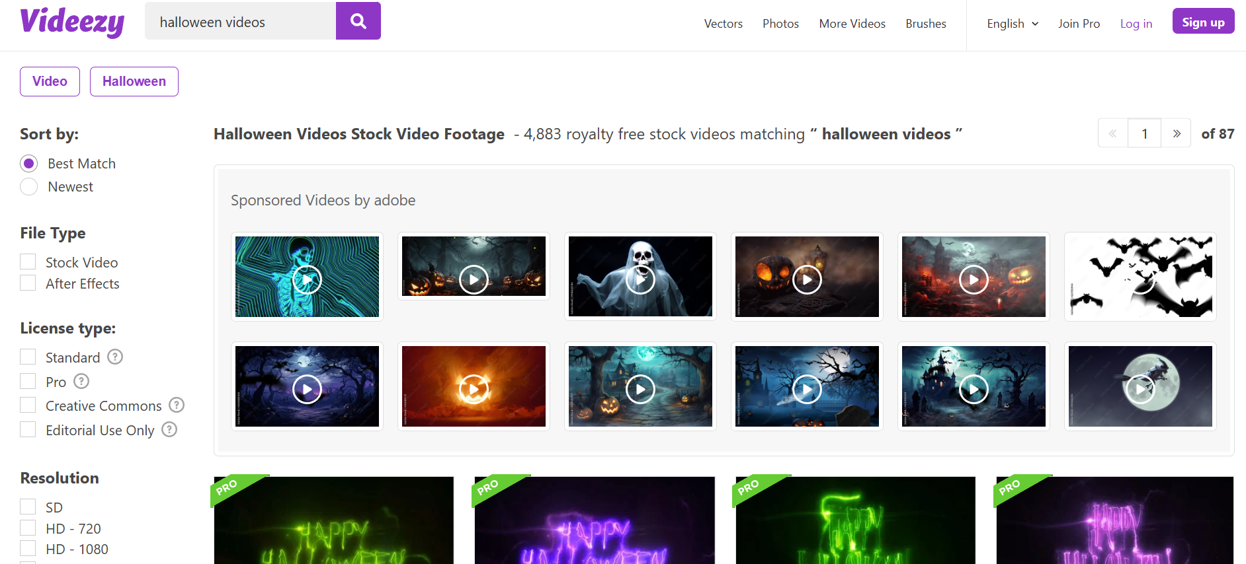
Task: Click help icon next to Standard license
Action: coord(115,357)
